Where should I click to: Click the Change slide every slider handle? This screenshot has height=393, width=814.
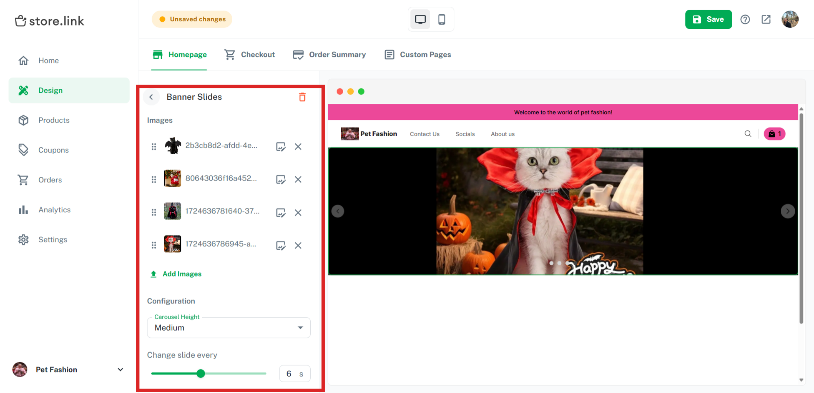(x=201, y=374)
